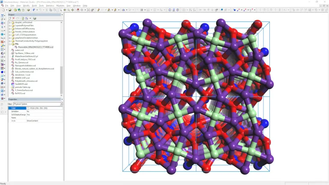Expand the droplet_unfinished folder
Screen dimensions: 329x185
10,22
